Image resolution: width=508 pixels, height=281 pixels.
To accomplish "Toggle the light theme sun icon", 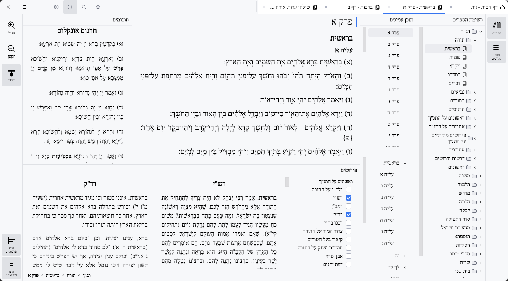I will tap(70, 7).
